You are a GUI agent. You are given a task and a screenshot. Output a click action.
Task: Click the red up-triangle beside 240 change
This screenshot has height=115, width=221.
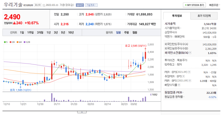[14, 23]
